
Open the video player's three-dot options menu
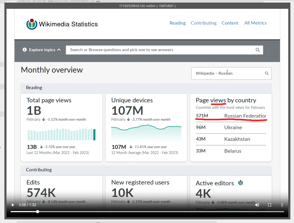coord(282,205)
